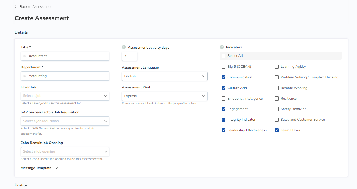This screenshot has width=357, height=189.
Task: Open the Assessment Language dropdown
Action: pos(164,76)
